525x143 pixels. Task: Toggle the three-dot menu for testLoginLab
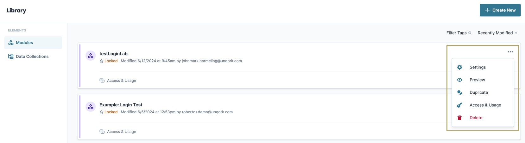[x=510, y=52]
